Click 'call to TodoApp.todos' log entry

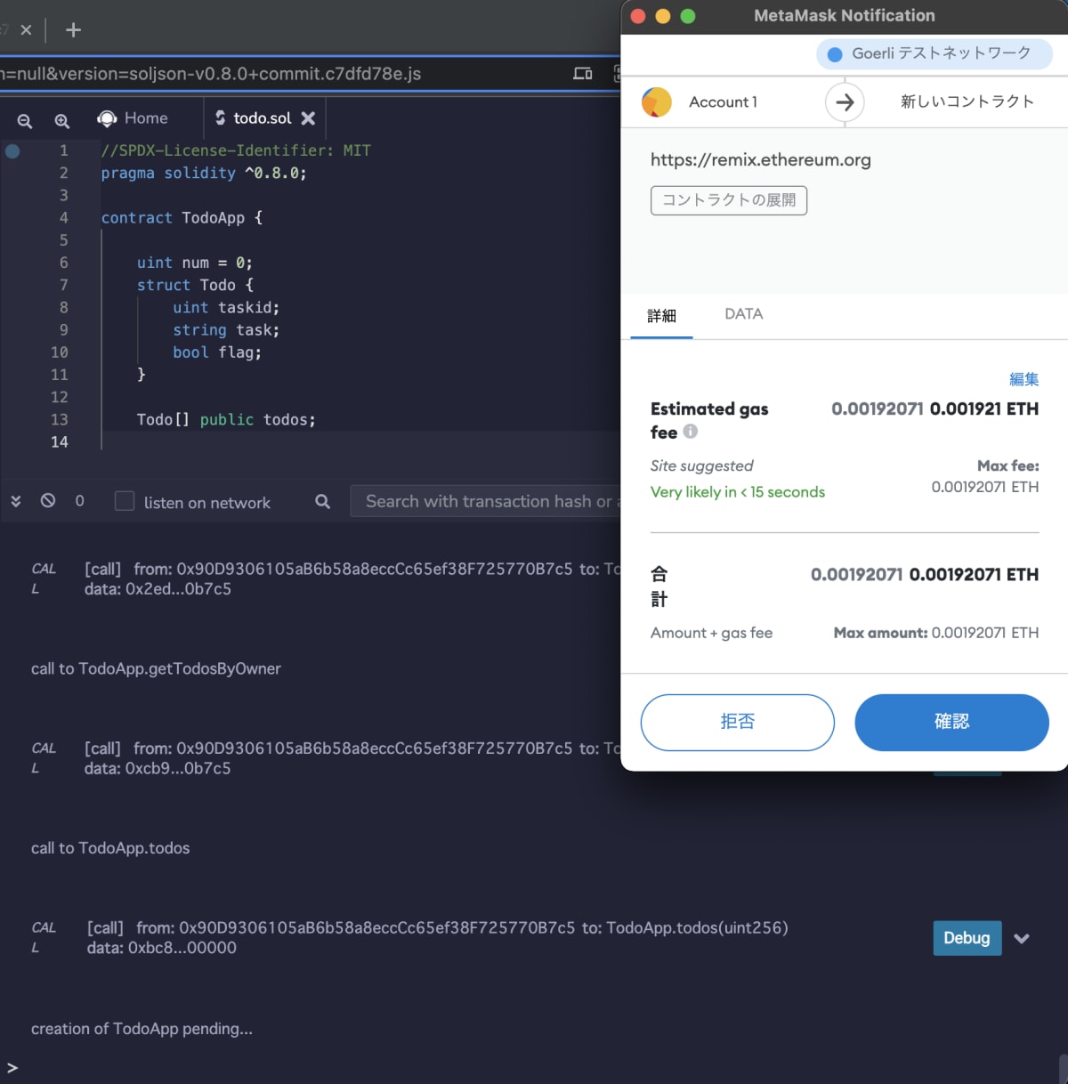point(110,848)
